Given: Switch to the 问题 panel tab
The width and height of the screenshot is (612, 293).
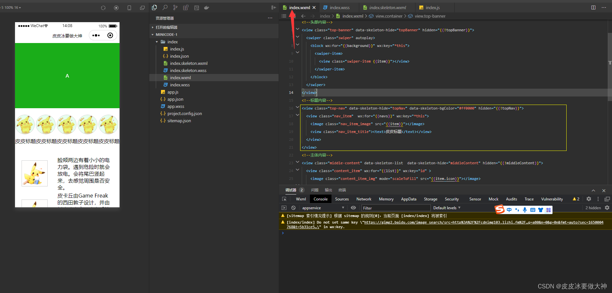Looking at the screenshot, I should pyautogui.click(x=315, y=190).
